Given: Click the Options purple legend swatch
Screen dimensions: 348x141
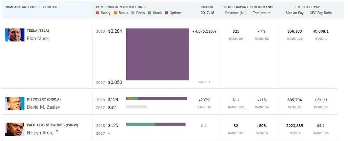Looking at the screenshot, I should pos(167,13).
